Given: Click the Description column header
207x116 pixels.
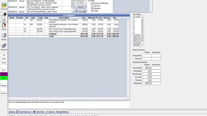Looking at the screenshot, I should pos(64,18).
